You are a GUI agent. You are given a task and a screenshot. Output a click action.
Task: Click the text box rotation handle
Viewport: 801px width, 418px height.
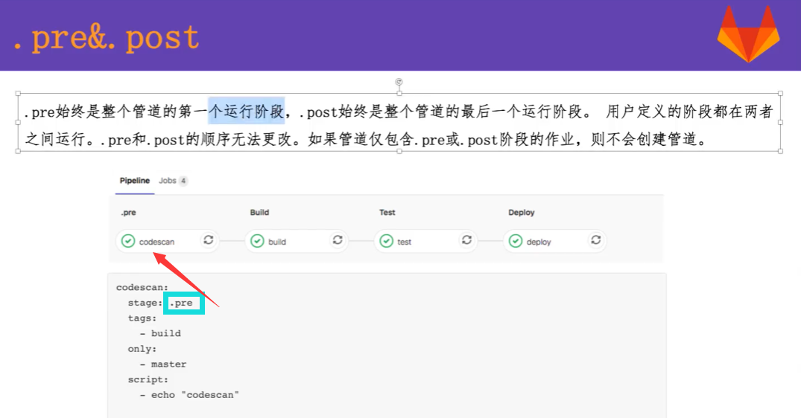(399, 82)
